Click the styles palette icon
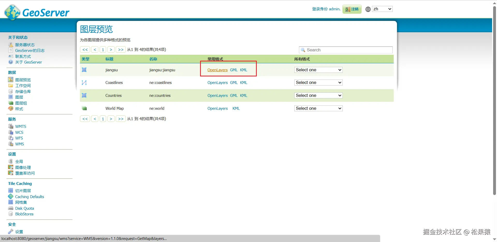 pyautogui.click(x=11, y=109)
